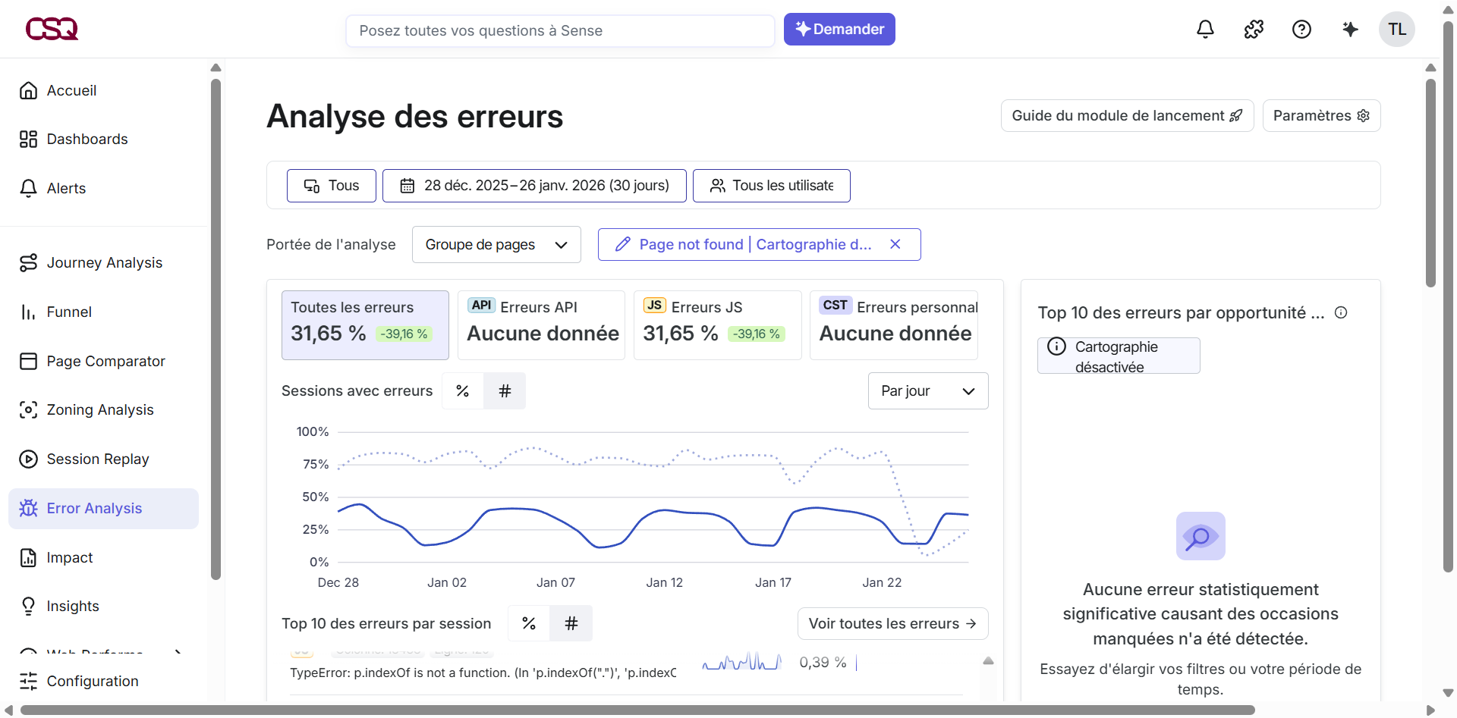Select percentage view for Top 10 errors

529,623
